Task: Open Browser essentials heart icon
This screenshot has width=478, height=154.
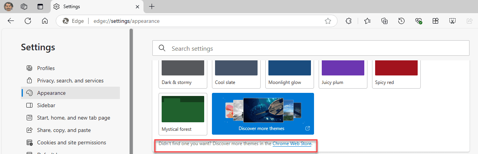Action: tap(418, 21)
